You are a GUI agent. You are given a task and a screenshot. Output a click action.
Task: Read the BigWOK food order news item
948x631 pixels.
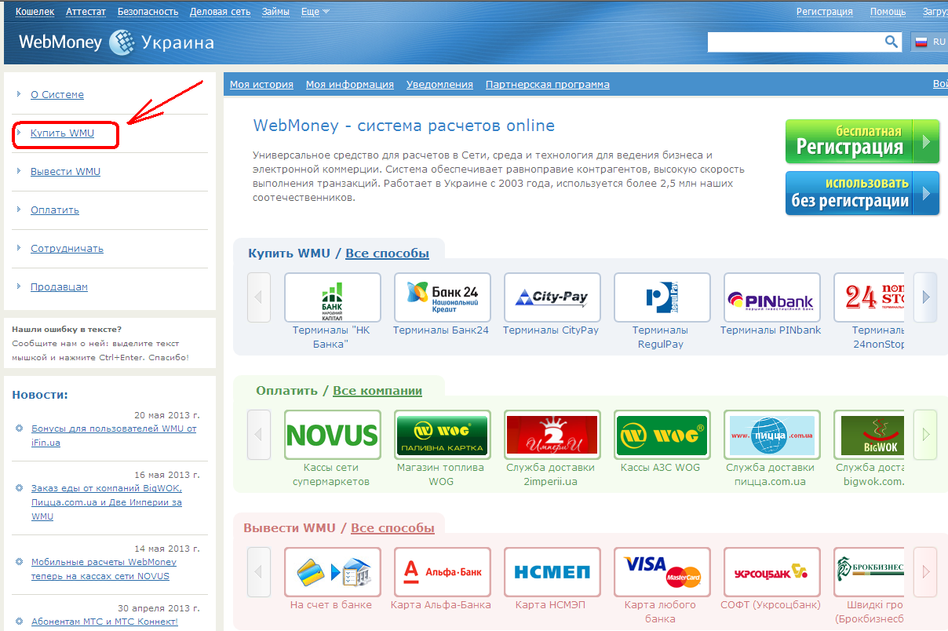tap(107, 502)
